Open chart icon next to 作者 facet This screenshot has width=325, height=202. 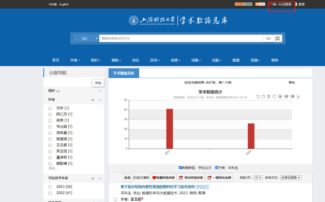point(93,100)
